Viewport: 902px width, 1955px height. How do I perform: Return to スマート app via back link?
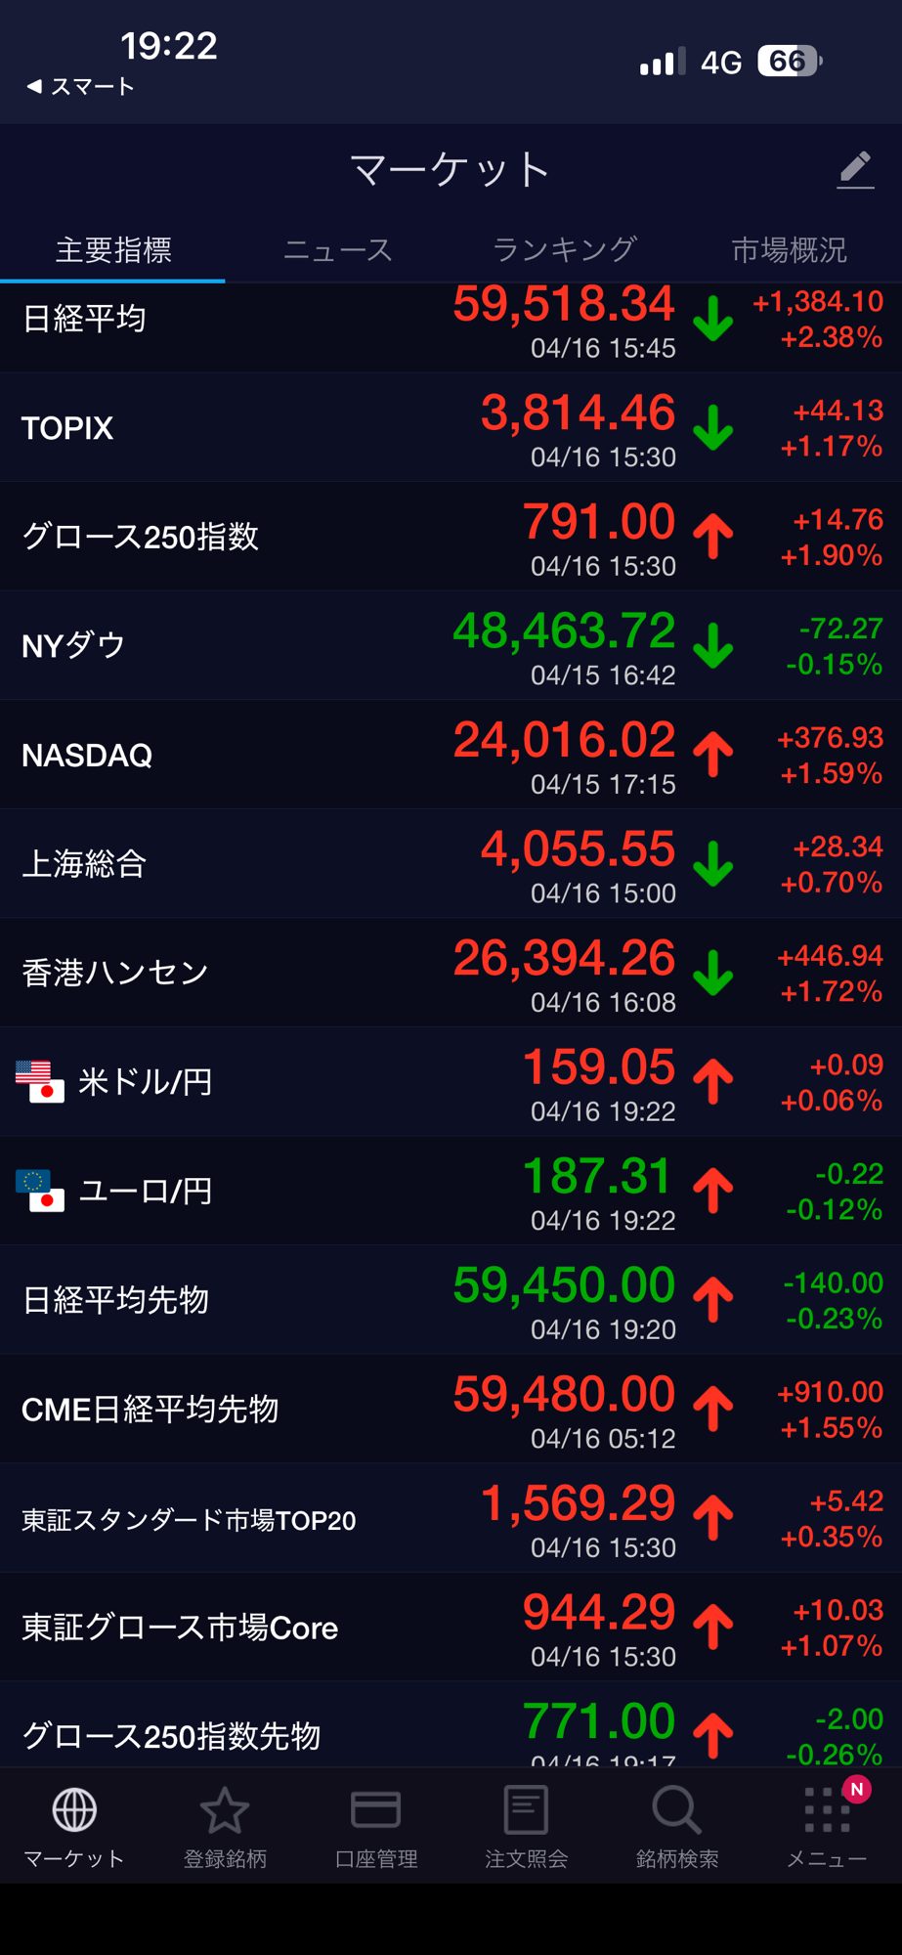pos(80,87)
